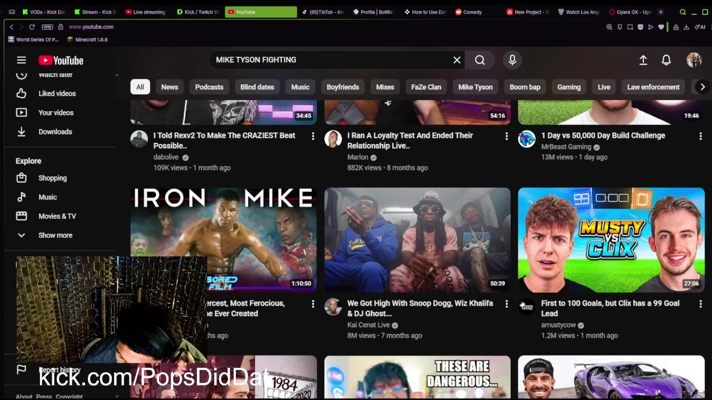Viewport: 712px width, 400px height.
Task: Clear the search box with the X
Action: coord(457,60)
